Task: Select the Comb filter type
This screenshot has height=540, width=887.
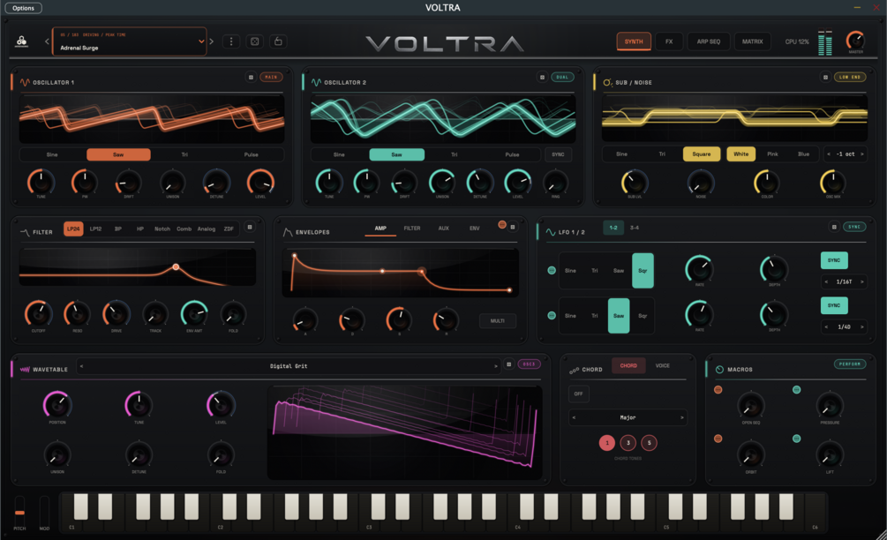Action: pyautogui.click(x=184, y=229)
